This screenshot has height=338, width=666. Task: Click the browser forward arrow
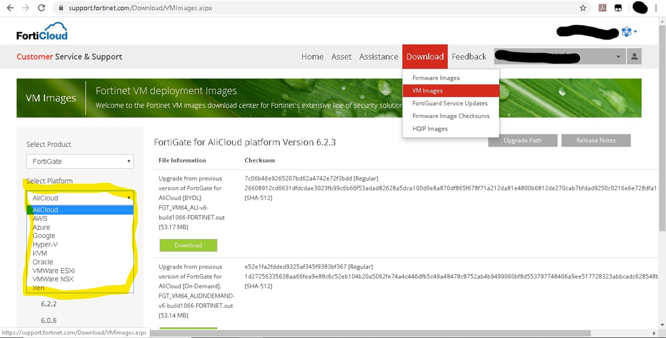coord(25,8)
